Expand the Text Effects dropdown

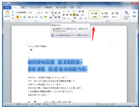pos(43,17)
